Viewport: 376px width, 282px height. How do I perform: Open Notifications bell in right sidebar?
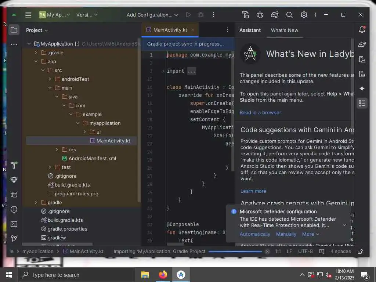pyautogui.click(x=362, y=29)
